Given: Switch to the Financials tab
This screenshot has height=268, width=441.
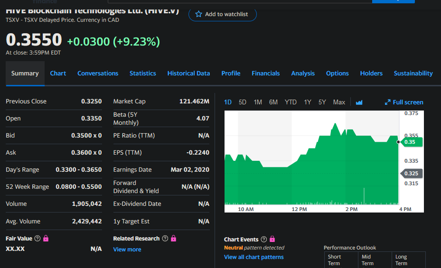Looking at the screenshot, I should (265, 73).
